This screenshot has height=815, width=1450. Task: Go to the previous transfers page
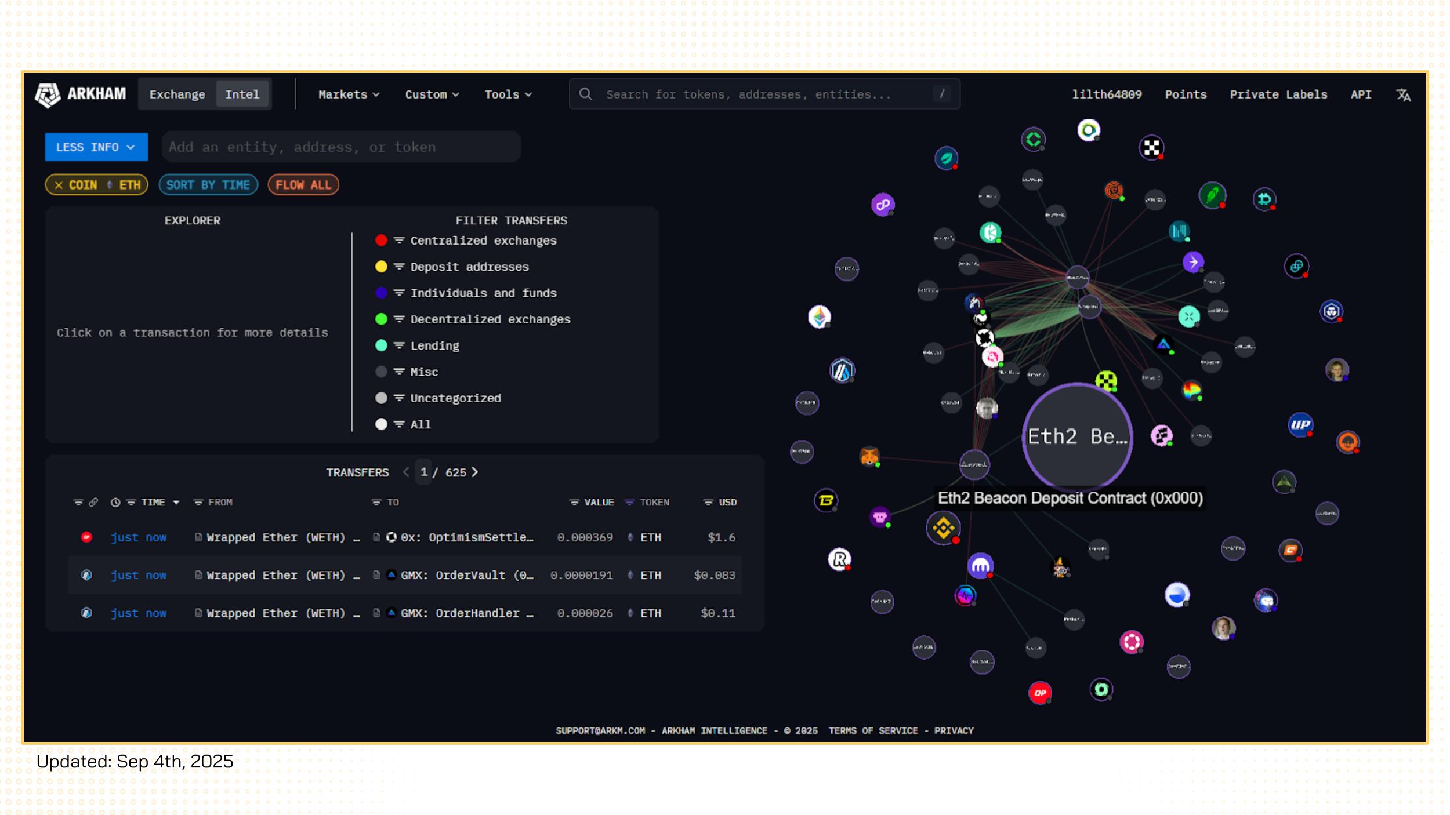406,472
